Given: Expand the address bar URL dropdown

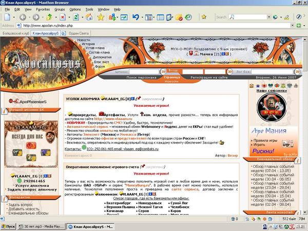Looking at the screenshot, I should 293,26.
